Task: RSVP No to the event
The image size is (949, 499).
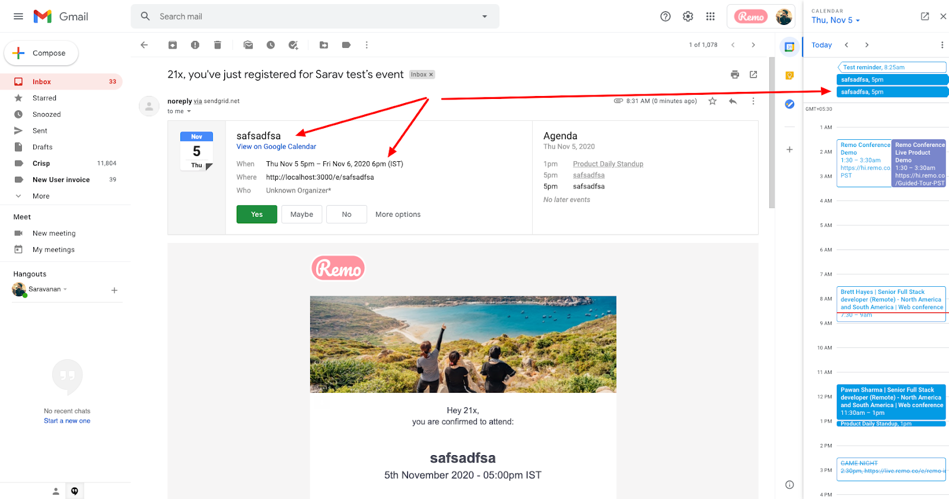Action: 346,215
